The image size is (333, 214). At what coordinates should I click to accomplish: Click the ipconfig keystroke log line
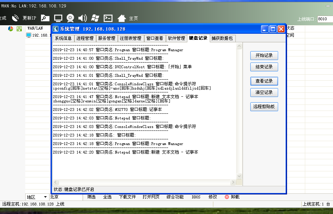click(x=132, y=88)
